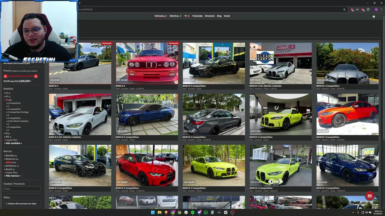Filter by the Brilliance brand
Viewport: 385px width, 216px height.
(x=11, y=166)
